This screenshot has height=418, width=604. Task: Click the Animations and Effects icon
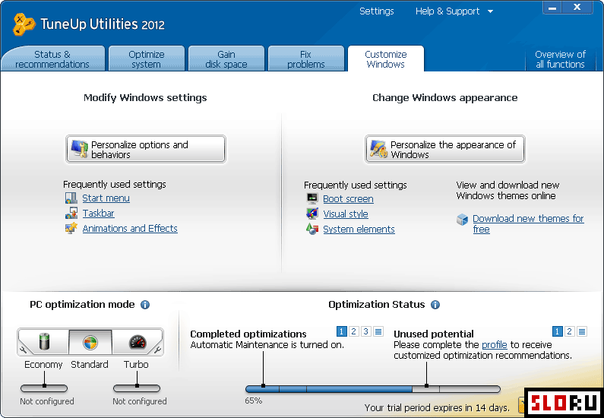click(71, 228)
